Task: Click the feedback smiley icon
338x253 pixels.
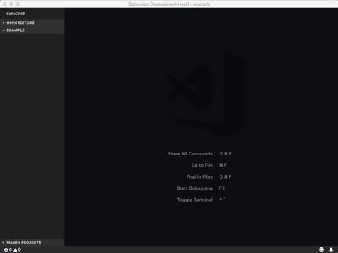Action: point(322,249)
